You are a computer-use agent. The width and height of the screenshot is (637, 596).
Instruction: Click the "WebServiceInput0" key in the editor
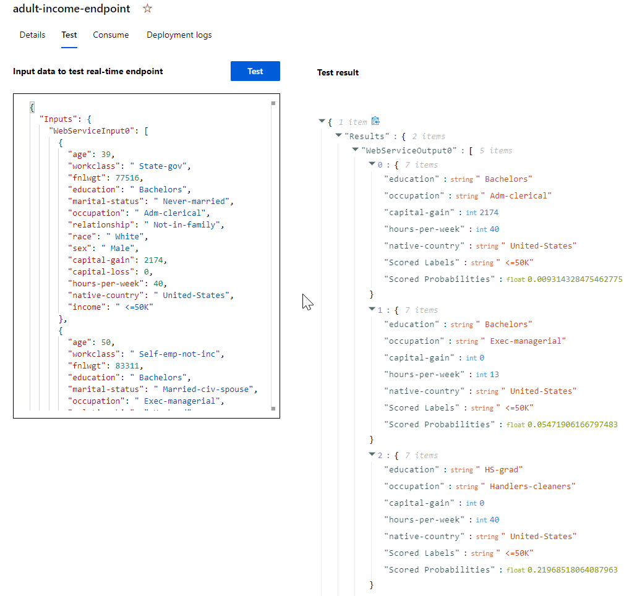tap(92, 130)
